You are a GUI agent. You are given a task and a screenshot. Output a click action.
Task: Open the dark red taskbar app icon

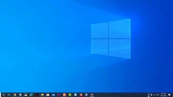click(37, 95)
